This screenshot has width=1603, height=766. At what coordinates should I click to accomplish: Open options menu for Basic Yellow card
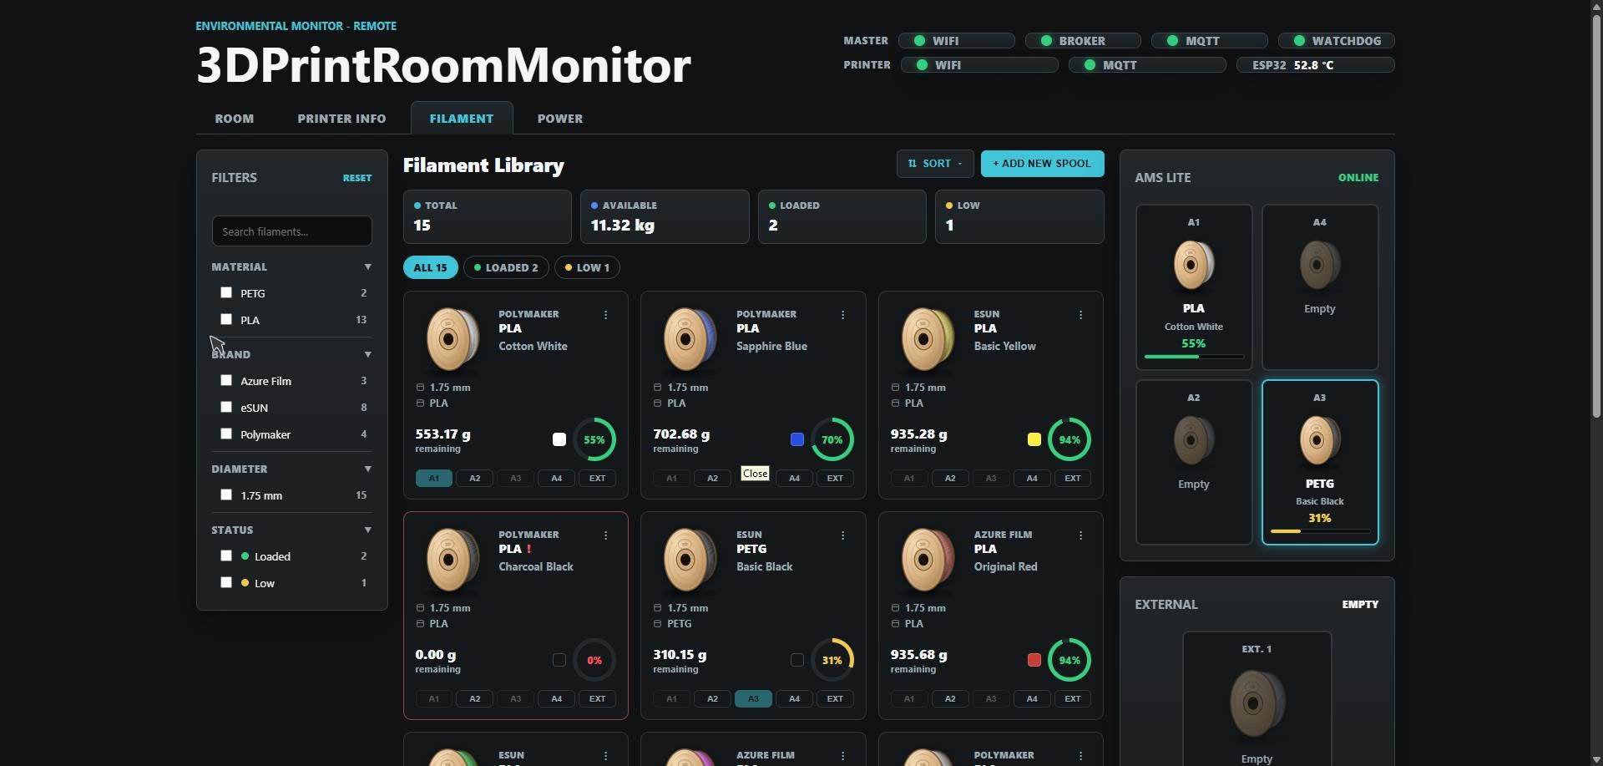1080,315
